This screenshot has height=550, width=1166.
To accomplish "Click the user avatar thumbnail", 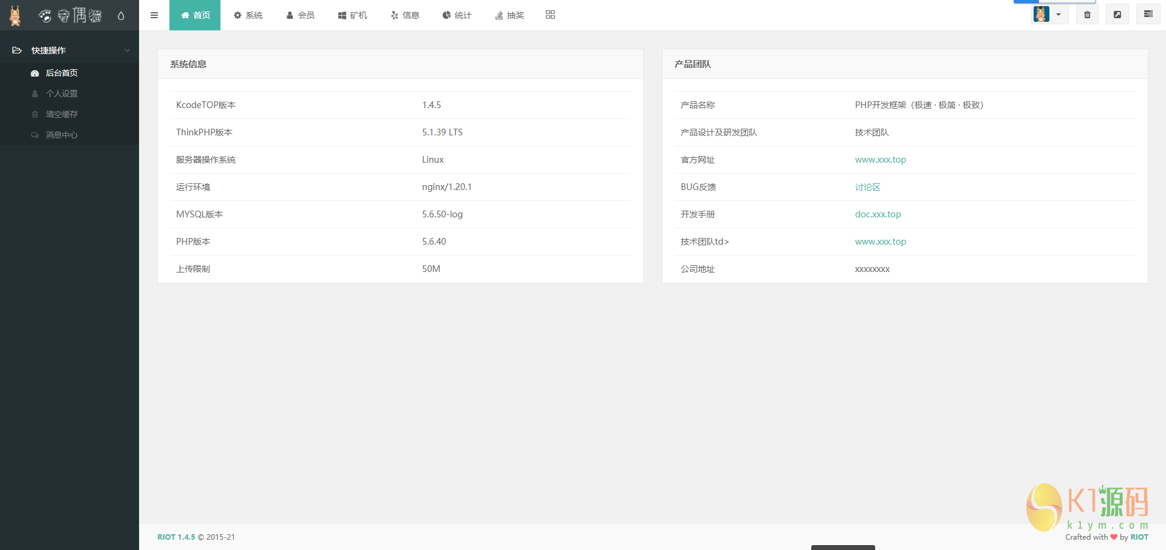I will (x=1041, y=14).
